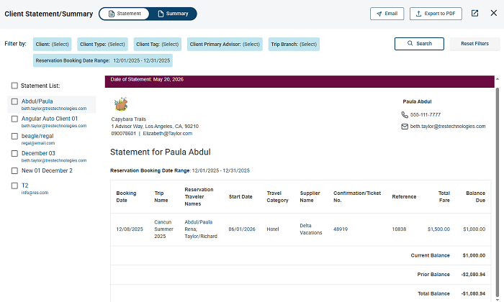
Task: Check the Statement List select-all checkbox
Action: click(x=14, y=86)
